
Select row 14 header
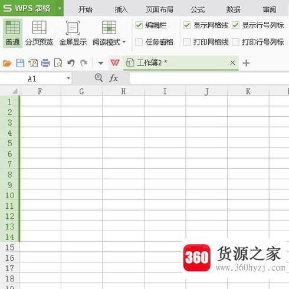click(x=9, y=237)
